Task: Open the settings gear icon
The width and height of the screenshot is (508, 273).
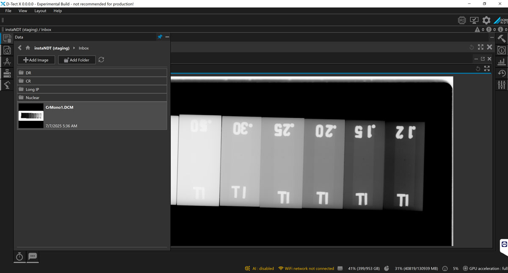Action: [x=486, y=20]
